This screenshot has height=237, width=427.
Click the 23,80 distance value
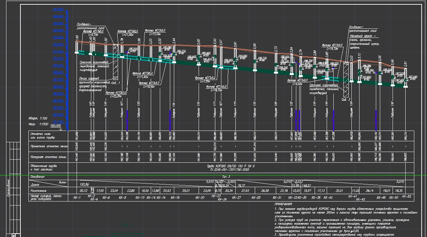click(x=131, y=190)
